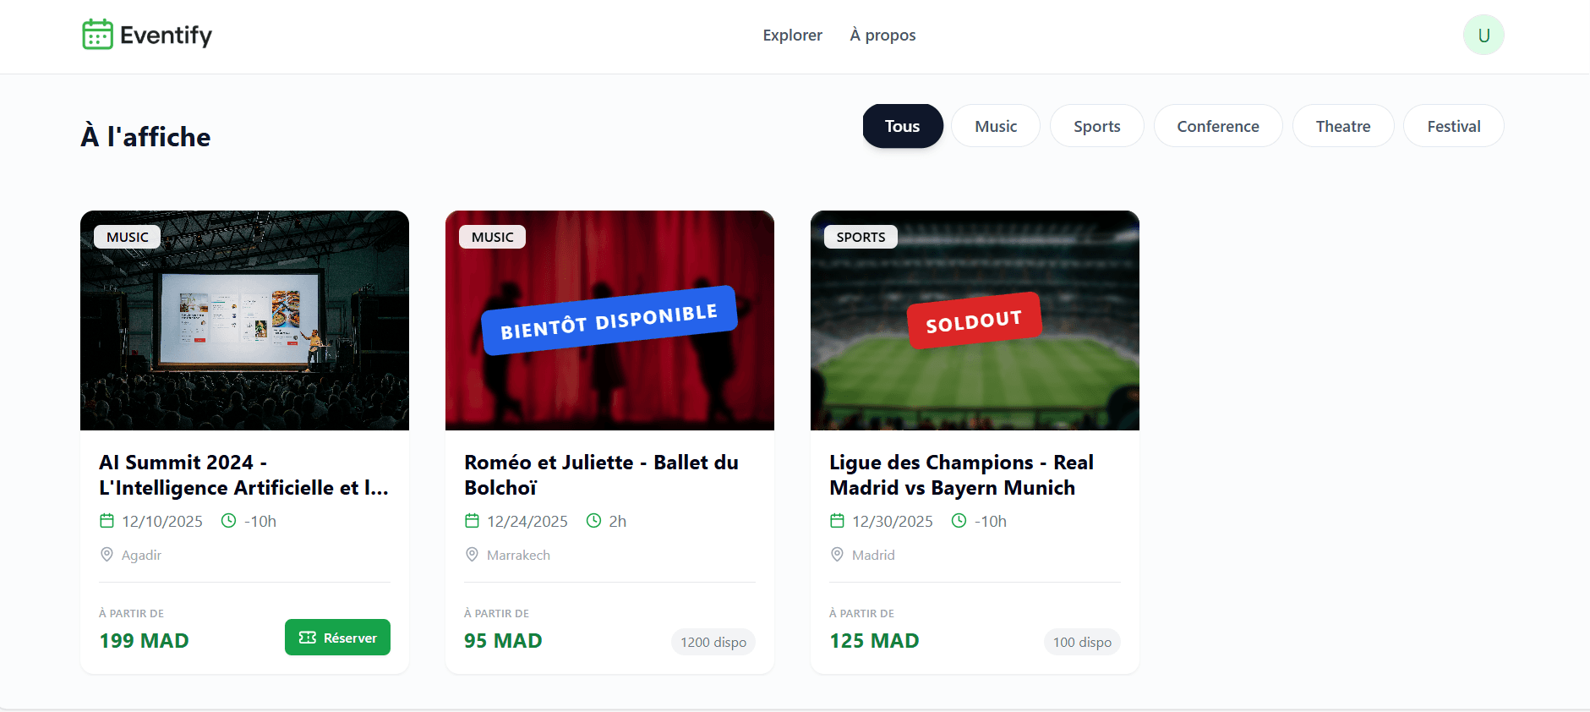Click the Ligue des Champions stadium image
Viewport: 1590px width, 712px height.
click(974, 320)
